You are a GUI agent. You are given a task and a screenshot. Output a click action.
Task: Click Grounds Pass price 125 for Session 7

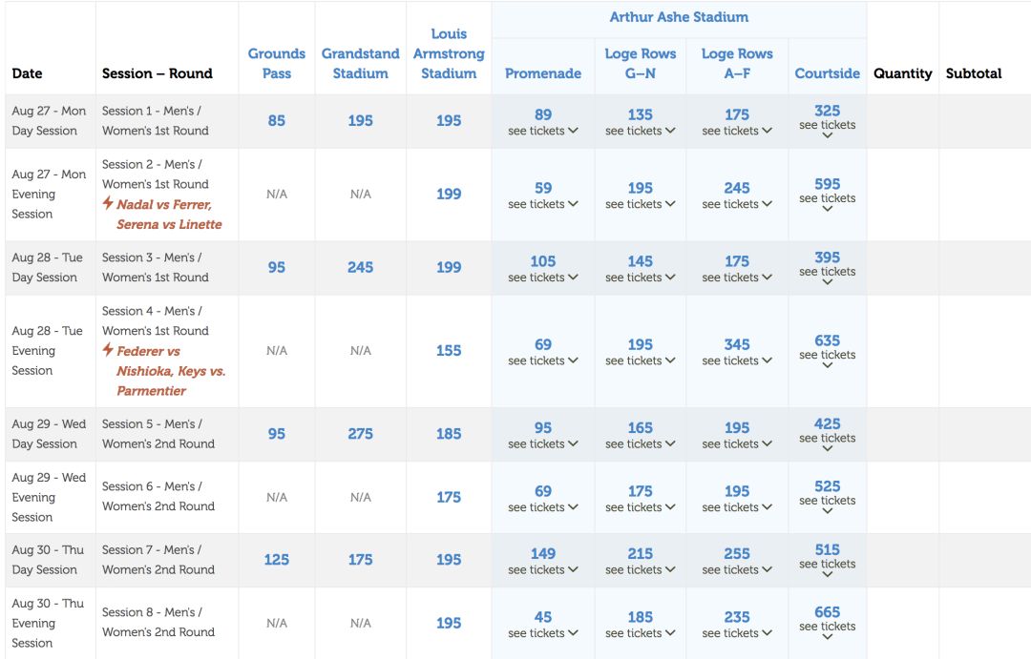coord(277,560)
